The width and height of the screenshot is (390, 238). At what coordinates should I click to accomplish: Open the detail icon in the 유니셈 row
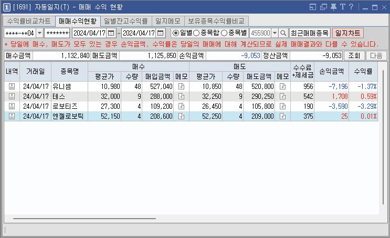(x=12, y=86)
